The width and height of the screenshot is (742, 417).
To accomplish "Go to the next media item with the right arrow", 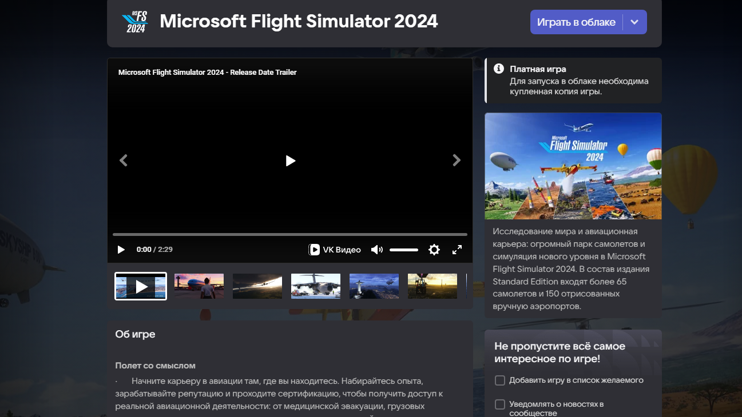I will point(457,161).
